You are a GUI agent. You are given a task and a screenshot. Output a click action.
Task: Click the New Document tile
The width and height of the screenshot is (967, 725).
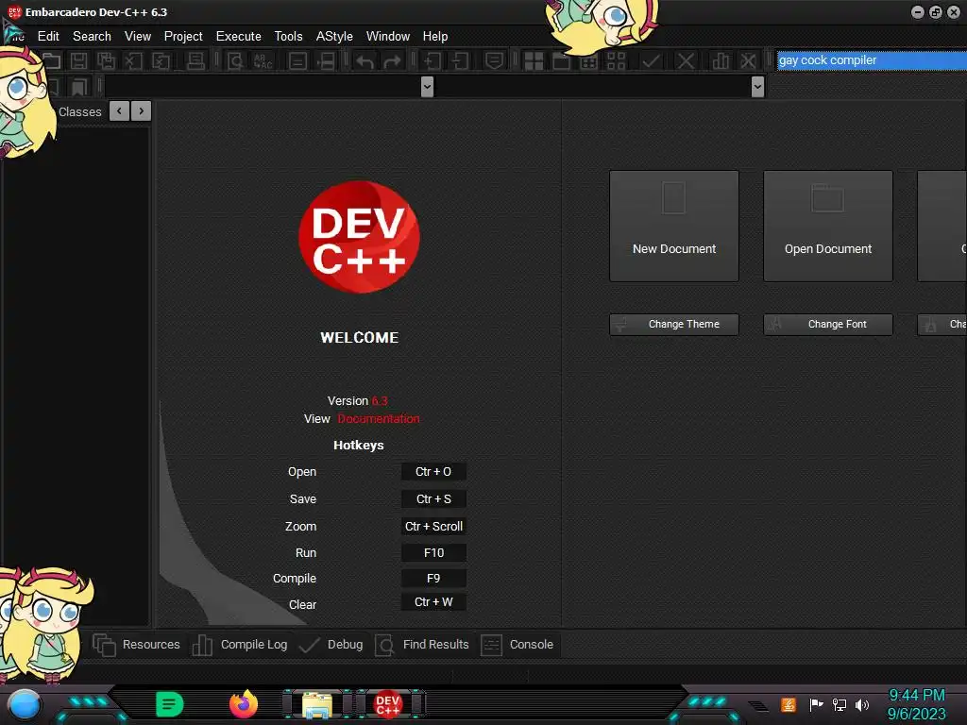click(x=674, y=227)
